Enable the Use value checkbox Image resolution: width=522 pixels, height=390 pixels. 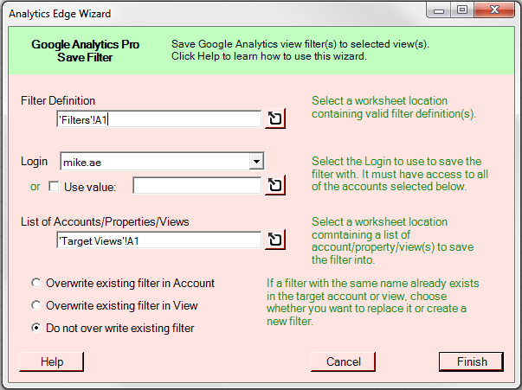point(54,186)
